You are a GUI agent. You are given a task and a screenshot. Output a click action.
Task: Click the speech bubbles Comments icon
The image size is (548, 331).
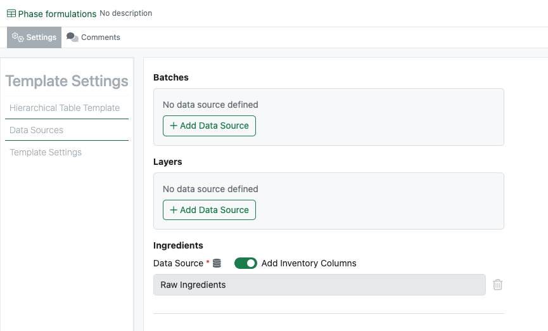coord(72,37)
